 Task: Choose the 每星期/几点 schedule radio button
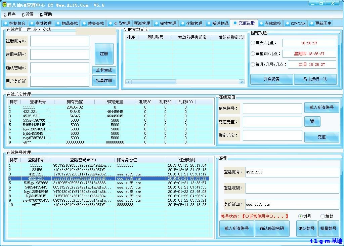click(x=253, y=54)
